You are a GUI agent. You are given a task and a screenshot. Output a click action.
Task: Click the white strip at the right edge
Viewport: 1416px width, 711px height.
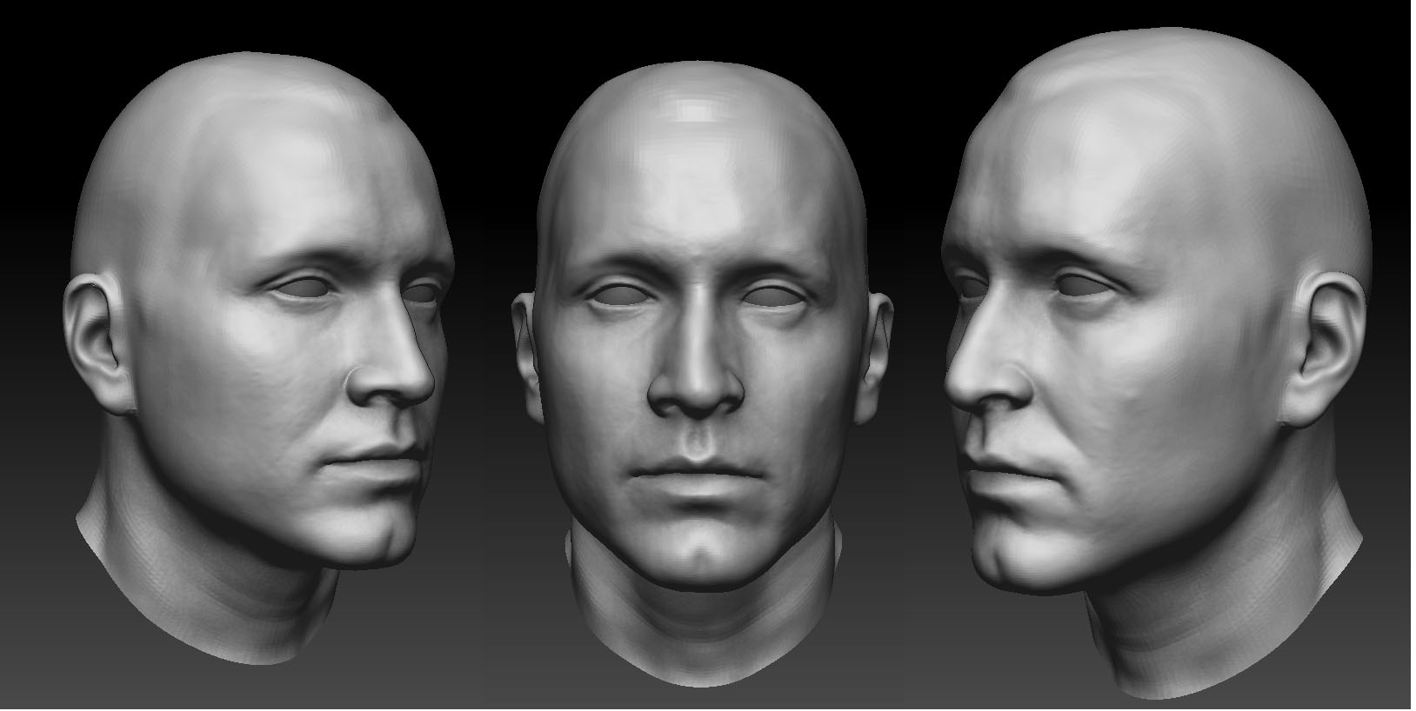pos(1413,348)
